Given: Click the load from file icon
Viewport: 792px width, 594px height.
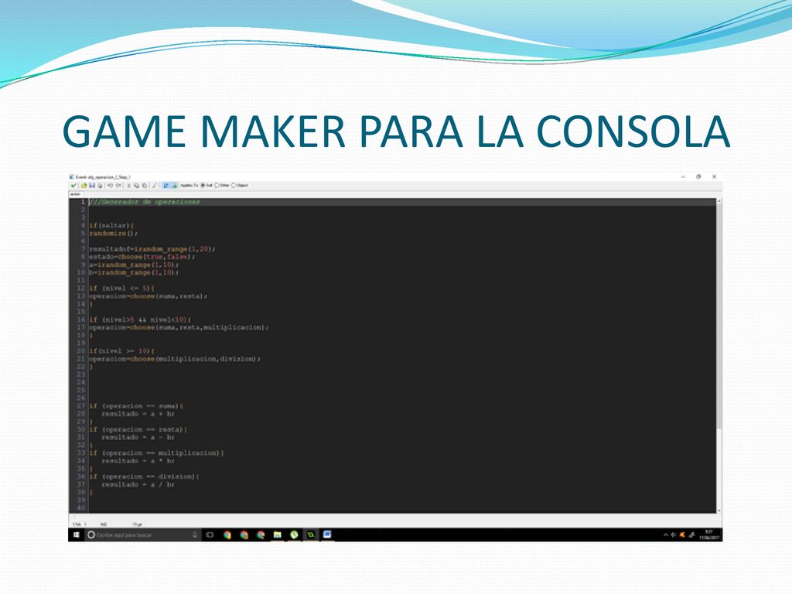Looking at the screenshot, I should pos(84,186).
